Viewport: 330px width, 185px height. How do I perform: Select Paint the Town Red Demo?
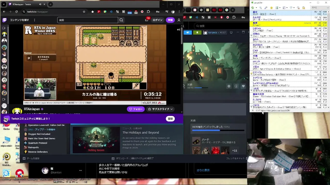pos(42,138)
